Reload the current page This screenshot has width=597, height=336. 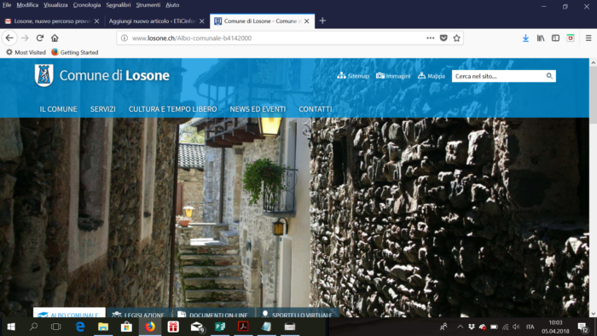[39, 38]
